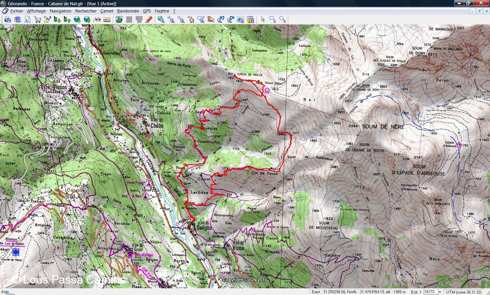Image resolution: width=490 pixels, height=295 pixels.
Task: Select the red pencil drawing tool
Action: [149, 19]
